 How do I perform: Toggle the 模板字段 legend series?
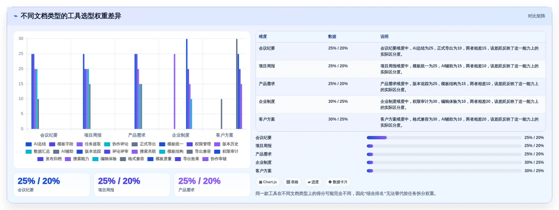tap(61, 144)
